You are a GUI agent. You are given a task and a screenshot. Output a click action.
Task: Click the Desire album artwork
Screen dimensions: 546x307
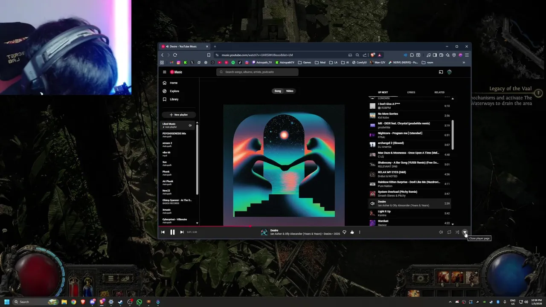[x=284, y=165]
